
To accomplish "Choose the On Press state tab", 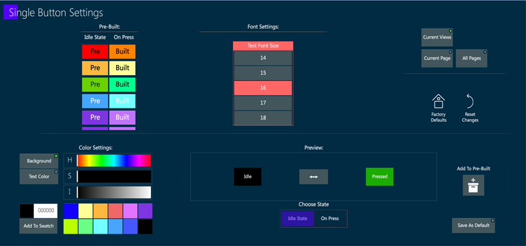I will pyautogui.click(x=330, y=218).
